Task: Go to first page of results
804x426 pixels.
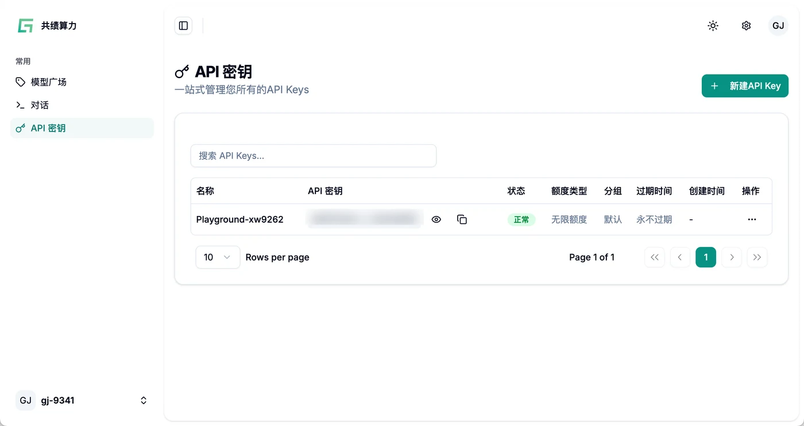Action: (x=655, y=257)
